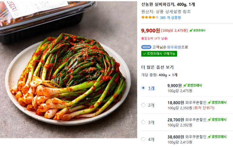Click the 28,700원 price for 3개 option
The width and height of the screenshot is (233, 147).
(176, 120)
